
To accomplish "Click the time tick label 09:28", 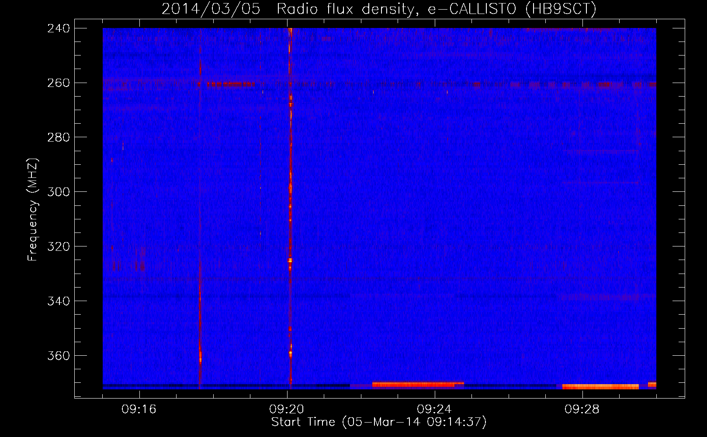I will tap(582, 409).
